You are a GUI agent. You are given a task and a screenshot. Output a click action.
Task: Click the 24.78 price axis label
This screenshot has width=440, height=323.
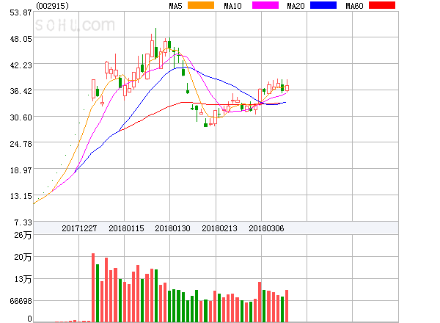click(21, 144)
